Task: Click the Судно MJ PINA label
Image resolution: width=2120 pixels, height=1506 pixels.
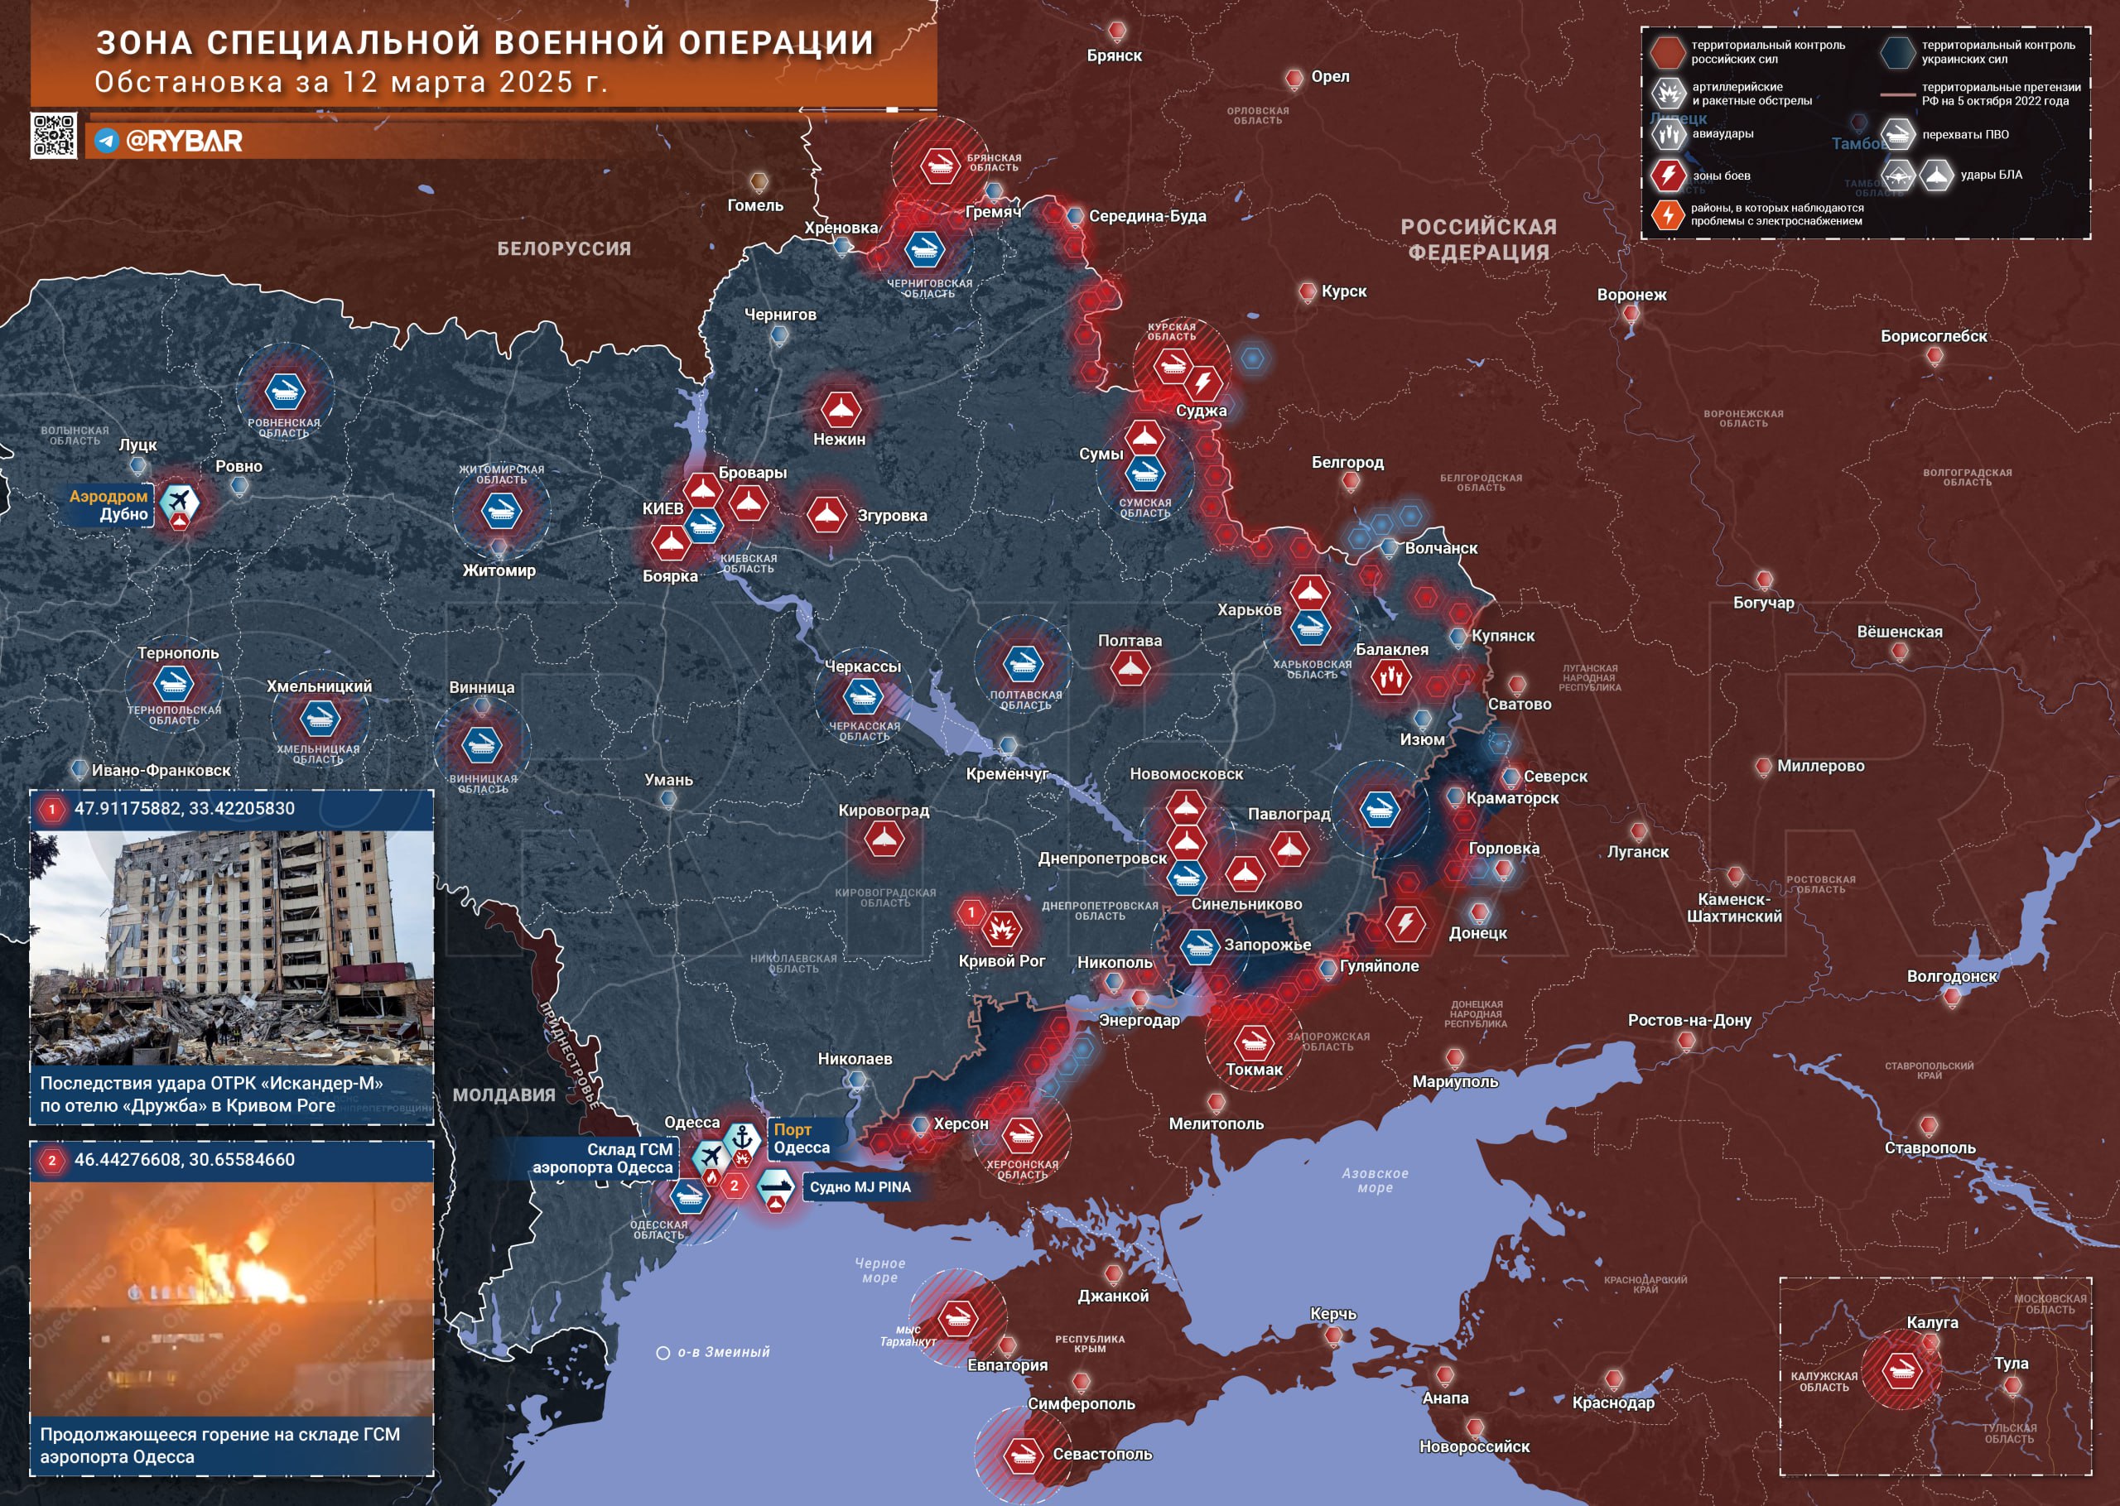Action: [x=860, y=1187]
